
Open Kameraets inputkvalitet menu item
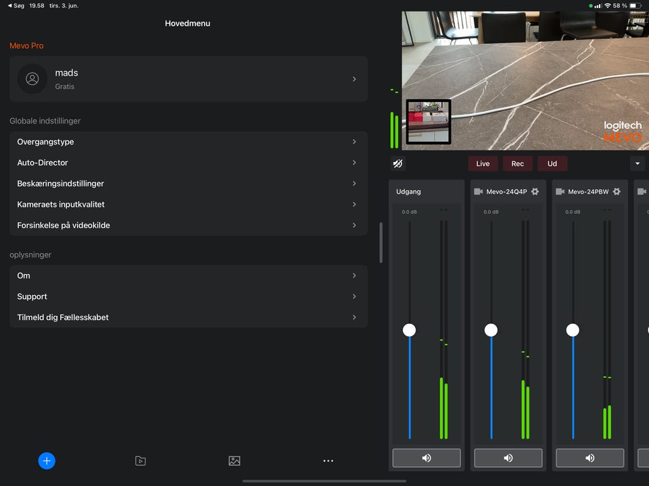click(x=188, y=205)
